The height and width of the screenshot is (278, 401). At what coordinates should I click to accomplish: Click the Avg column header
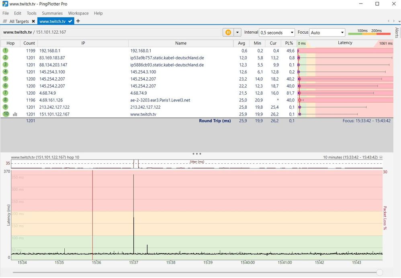coord(241,43)
